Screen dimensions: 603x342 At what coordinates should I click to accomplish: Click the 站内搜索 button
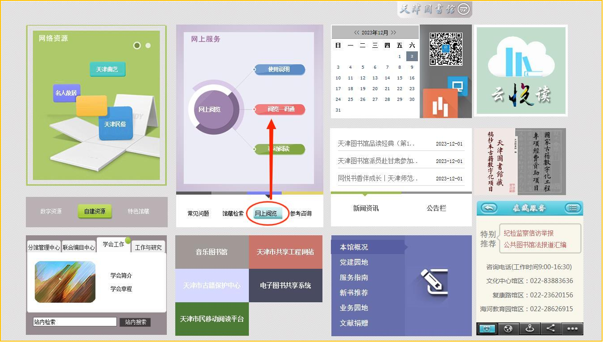pyautogui.click(x=135, y=322)
